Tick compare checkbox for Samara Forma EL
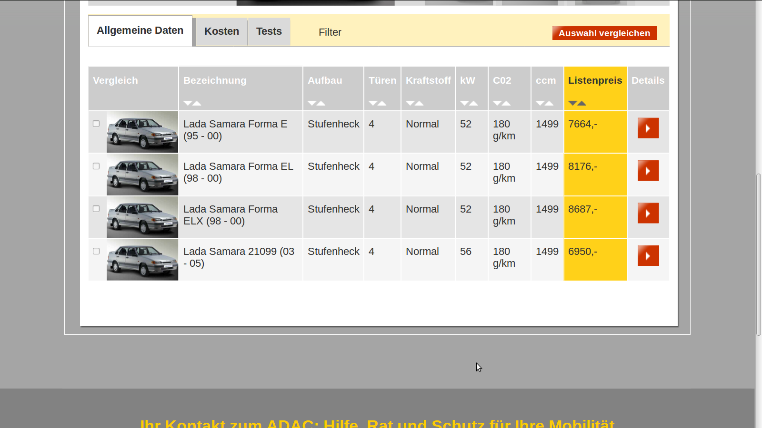 pyautogui.click(x=96, y=166)
